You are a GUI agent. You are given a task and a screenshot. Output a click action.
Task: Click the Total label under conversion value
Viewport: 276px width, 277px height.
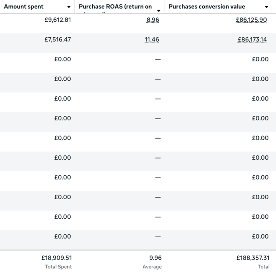point(264,267)
